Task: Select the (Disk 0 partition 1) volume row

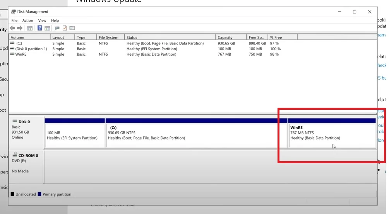Action: tap(31, 49)
